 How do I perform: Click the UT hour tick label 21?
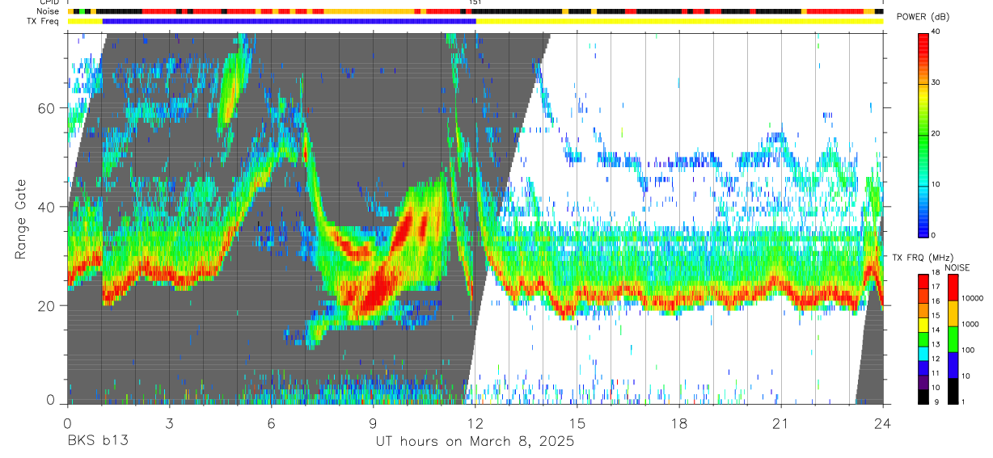781,423
